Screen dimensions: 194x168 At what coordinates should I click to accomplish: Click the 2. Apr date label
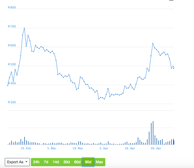coord(104,149)
